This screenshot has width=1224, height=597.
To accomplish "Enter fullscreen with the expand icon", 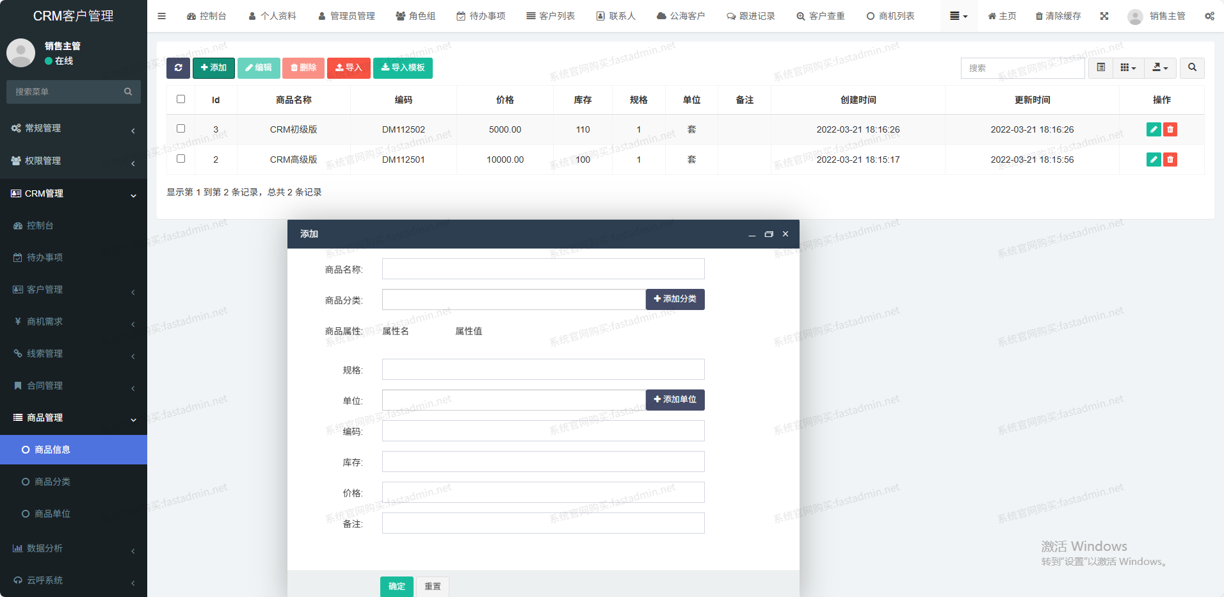I will 1104,16.
